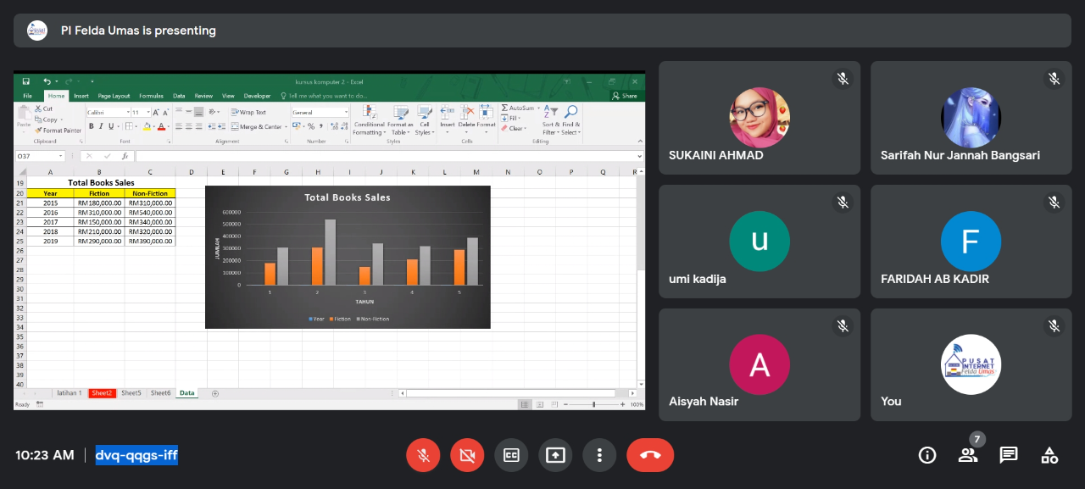Click the meeting code dvq-qqgs-iff
The image size is (1085, 489).
[x=136, y=455]
